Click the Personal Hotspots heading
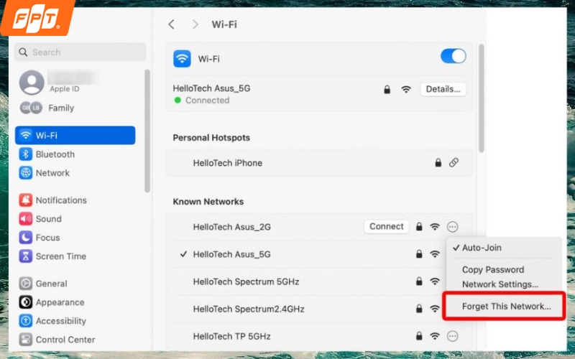This screenshot has width=575, height=359. point(211,138)
